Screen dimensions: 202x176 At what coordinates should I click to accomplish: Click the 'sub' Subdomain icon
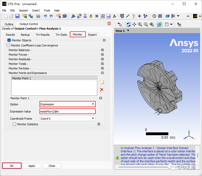(x=108, y=16)
